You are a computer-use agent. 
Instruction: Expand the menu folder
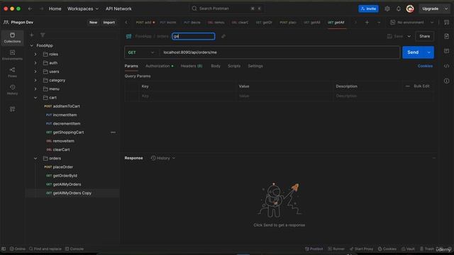[35, 89]
